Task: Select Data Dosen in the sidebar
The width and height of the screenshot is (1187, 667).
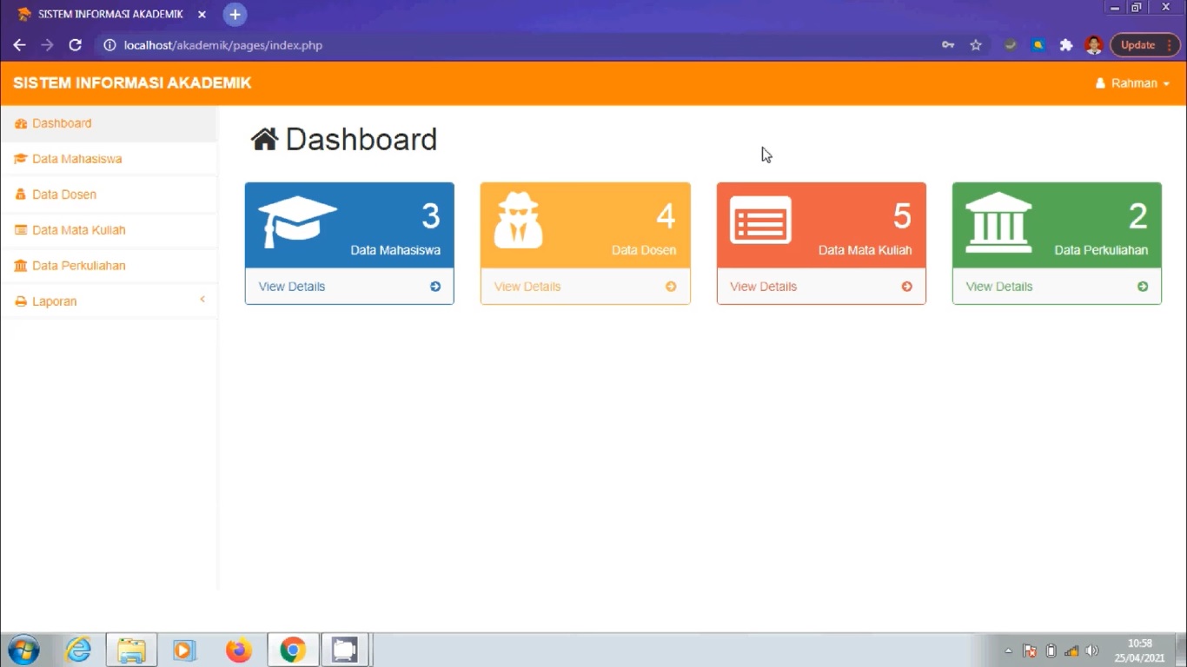Action: pyautogui.click(x=64, y=195)
